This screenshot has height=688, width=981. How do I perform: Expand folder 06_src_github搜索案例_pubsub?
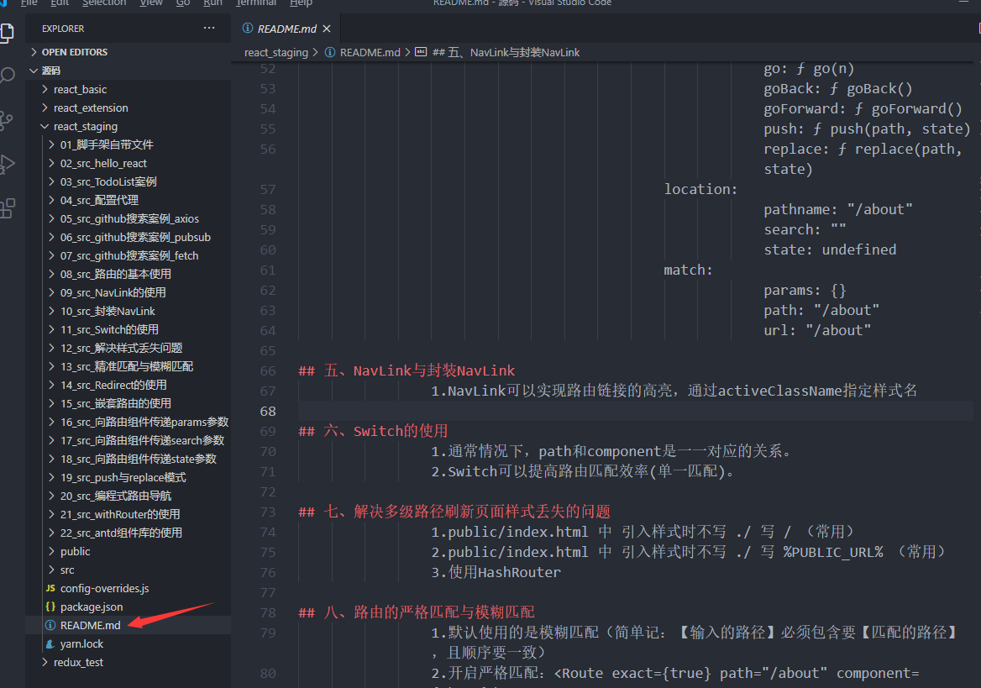51,237
